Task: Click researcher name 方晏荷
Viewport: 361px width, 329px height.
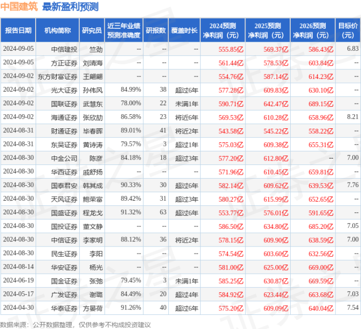Action: (93, 308)
